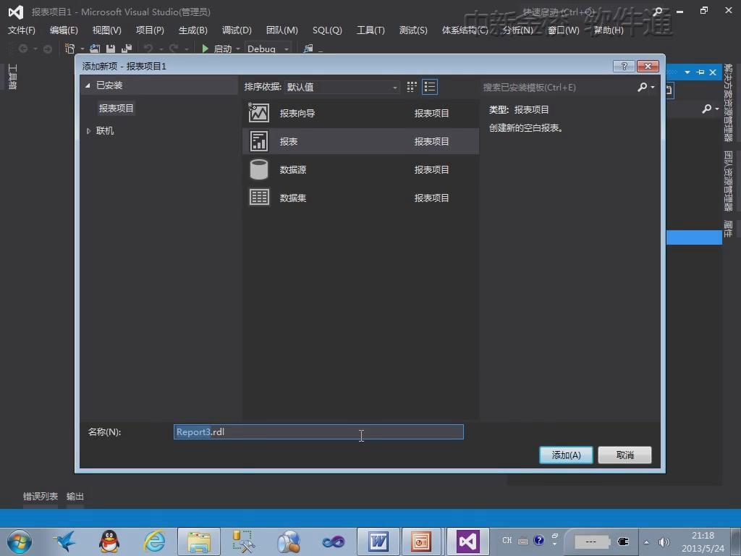Click the CH language indicator in tray
Viewport: 741px width, 556px height.
point(507,540)
